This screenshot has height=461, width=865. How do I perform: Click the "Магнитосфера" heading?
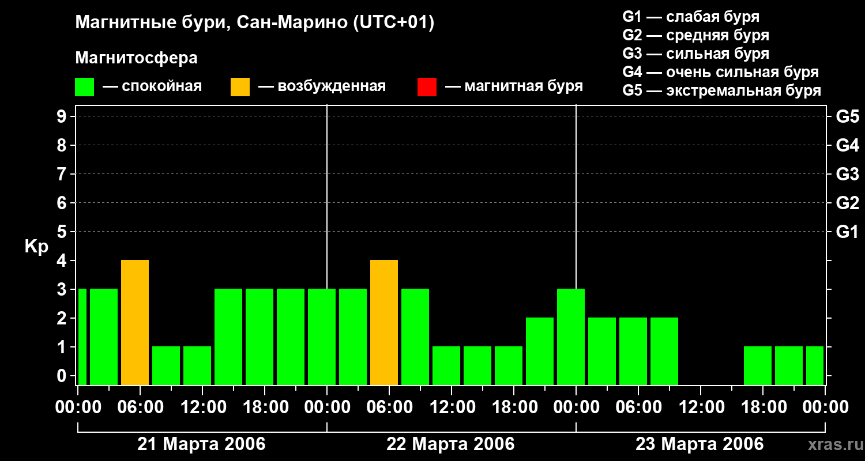[x=137, y=58]
